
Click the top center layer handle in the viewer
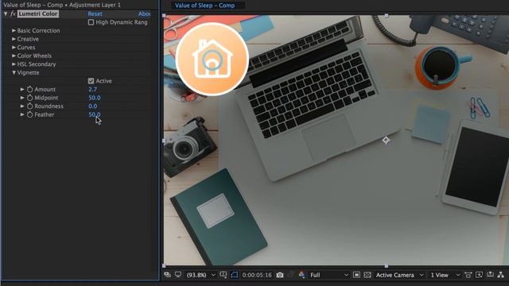pyautogui.click(x=387, y=15)
